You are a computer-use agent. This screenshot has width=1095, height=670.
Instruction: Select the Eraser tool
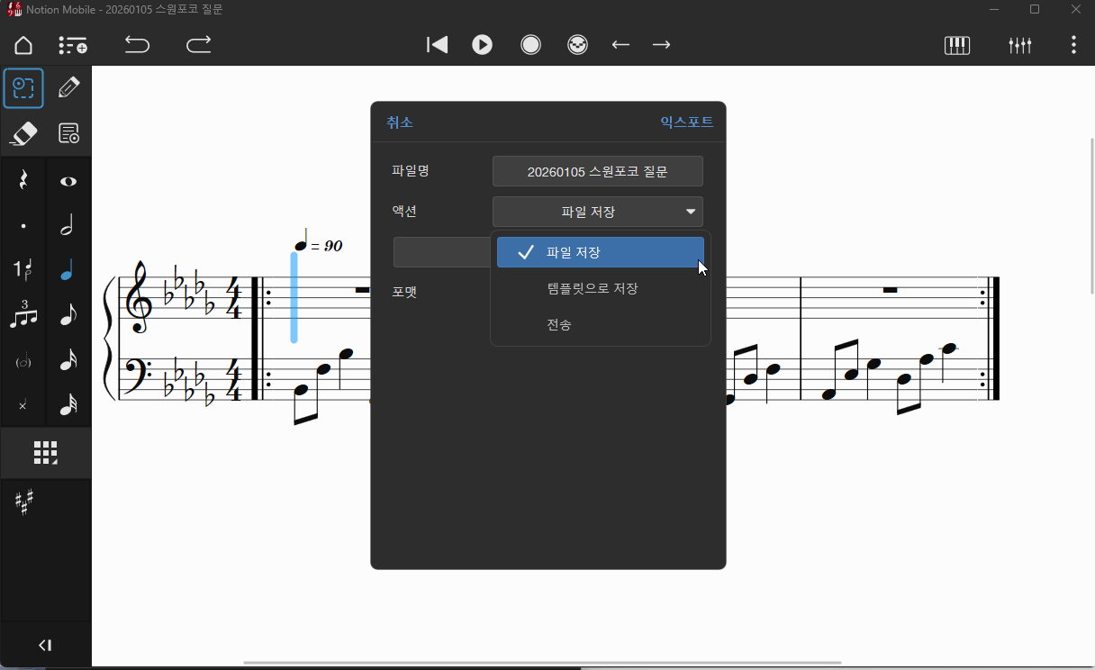[x=23, y=133]
